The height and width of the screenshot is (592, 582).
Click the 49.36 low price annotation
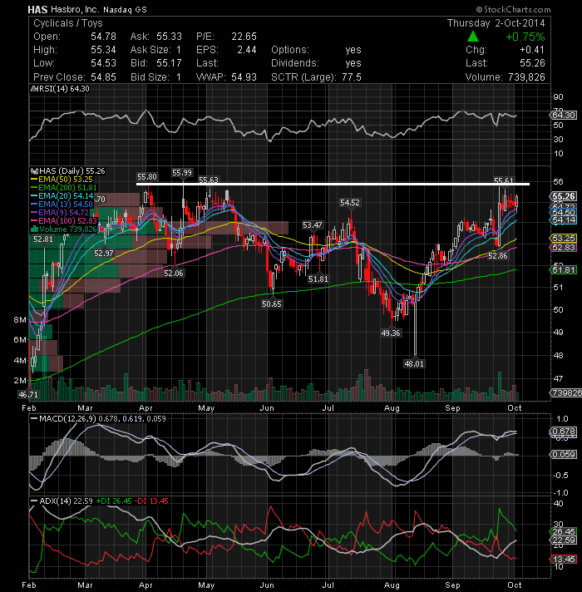click(391, 333)
